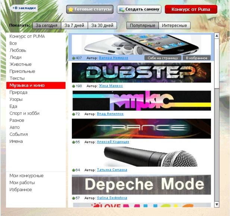Add page via +В закладки

[24, 8]
